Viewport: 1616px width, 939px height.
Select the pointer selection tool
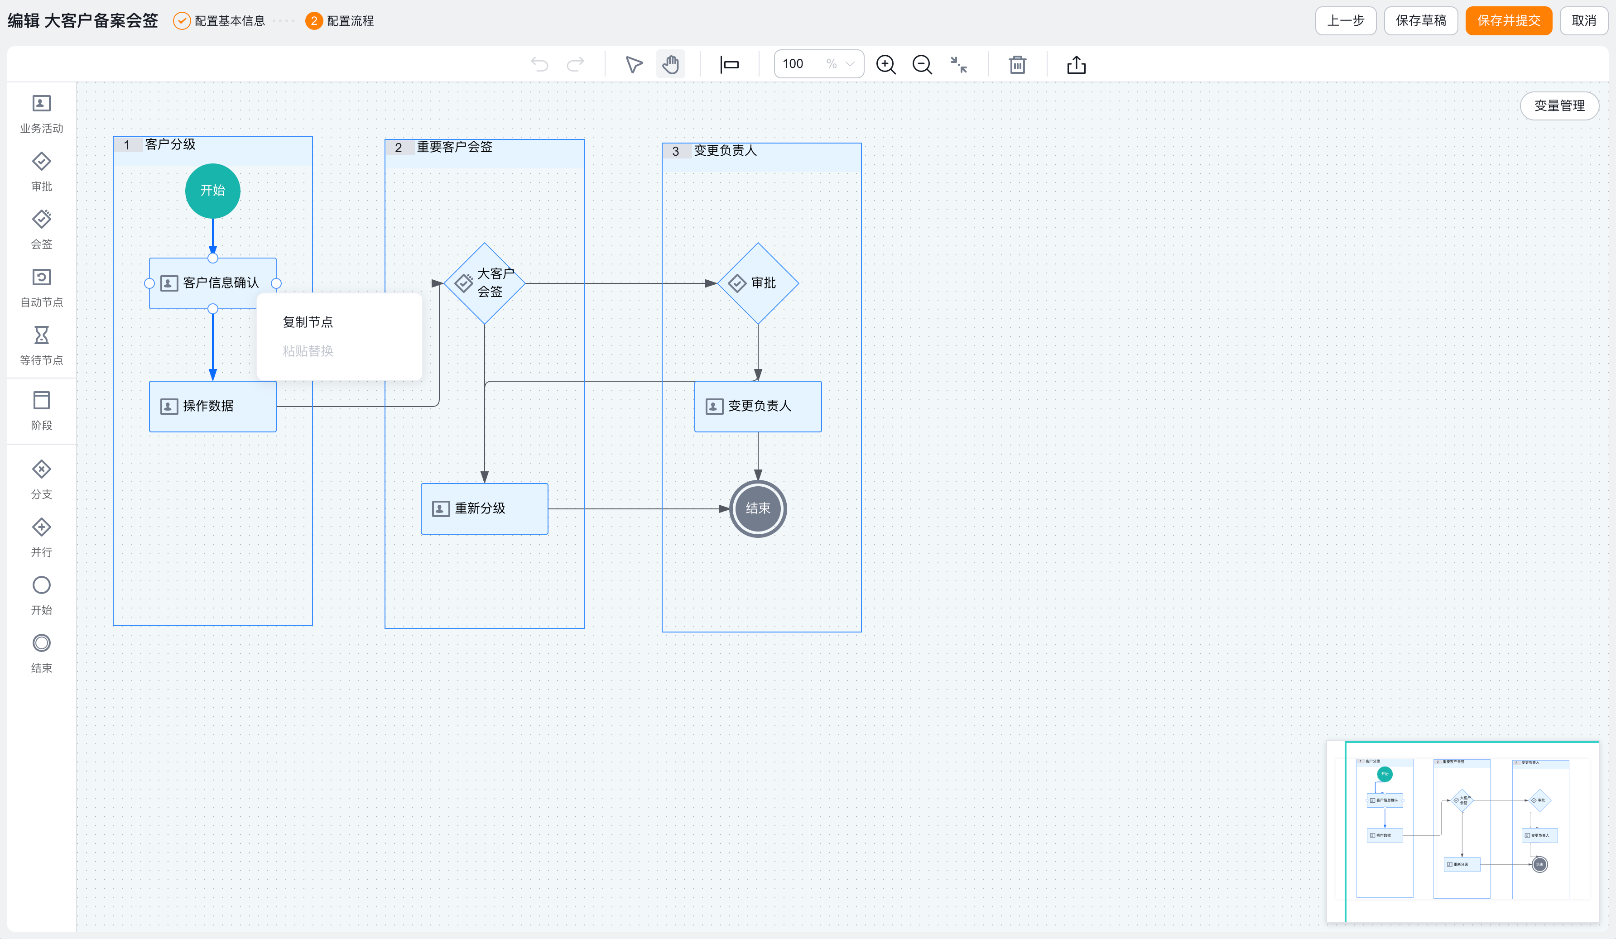pos(634,64)
